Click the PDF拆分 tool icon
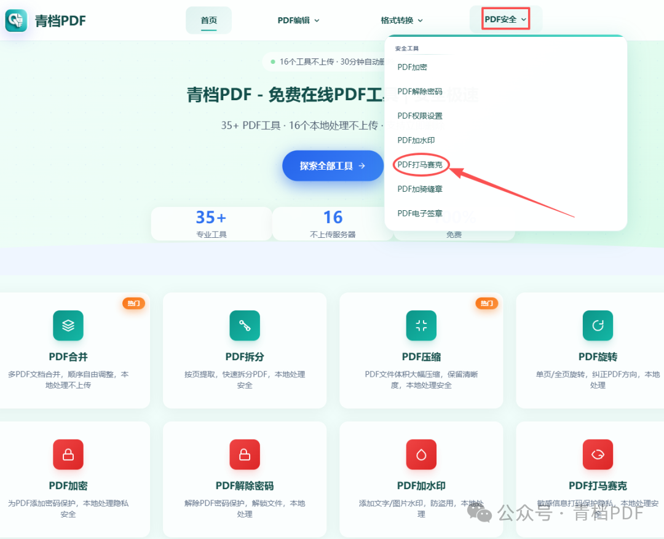664x539 pixels. (x=245, y=325)
